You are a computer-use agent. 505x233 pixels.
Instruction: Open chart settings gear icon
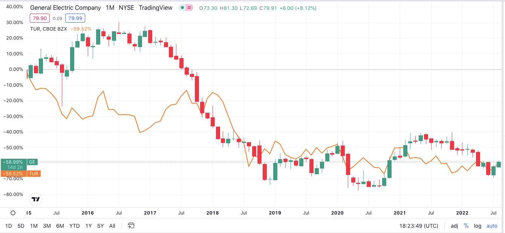pyautogui.click(x=13, y=213)
